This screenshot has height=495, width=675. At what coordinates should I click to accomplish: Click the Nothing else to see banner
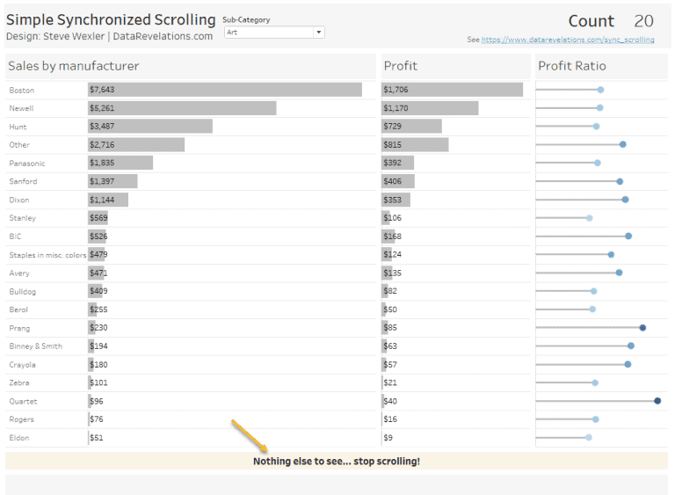[337, 461]
